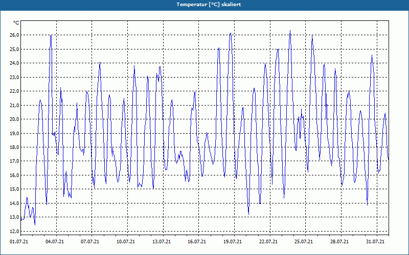Select the 26,0 y-axis label
This screenshot has height=255, width=409.
(x=15, y=35)
